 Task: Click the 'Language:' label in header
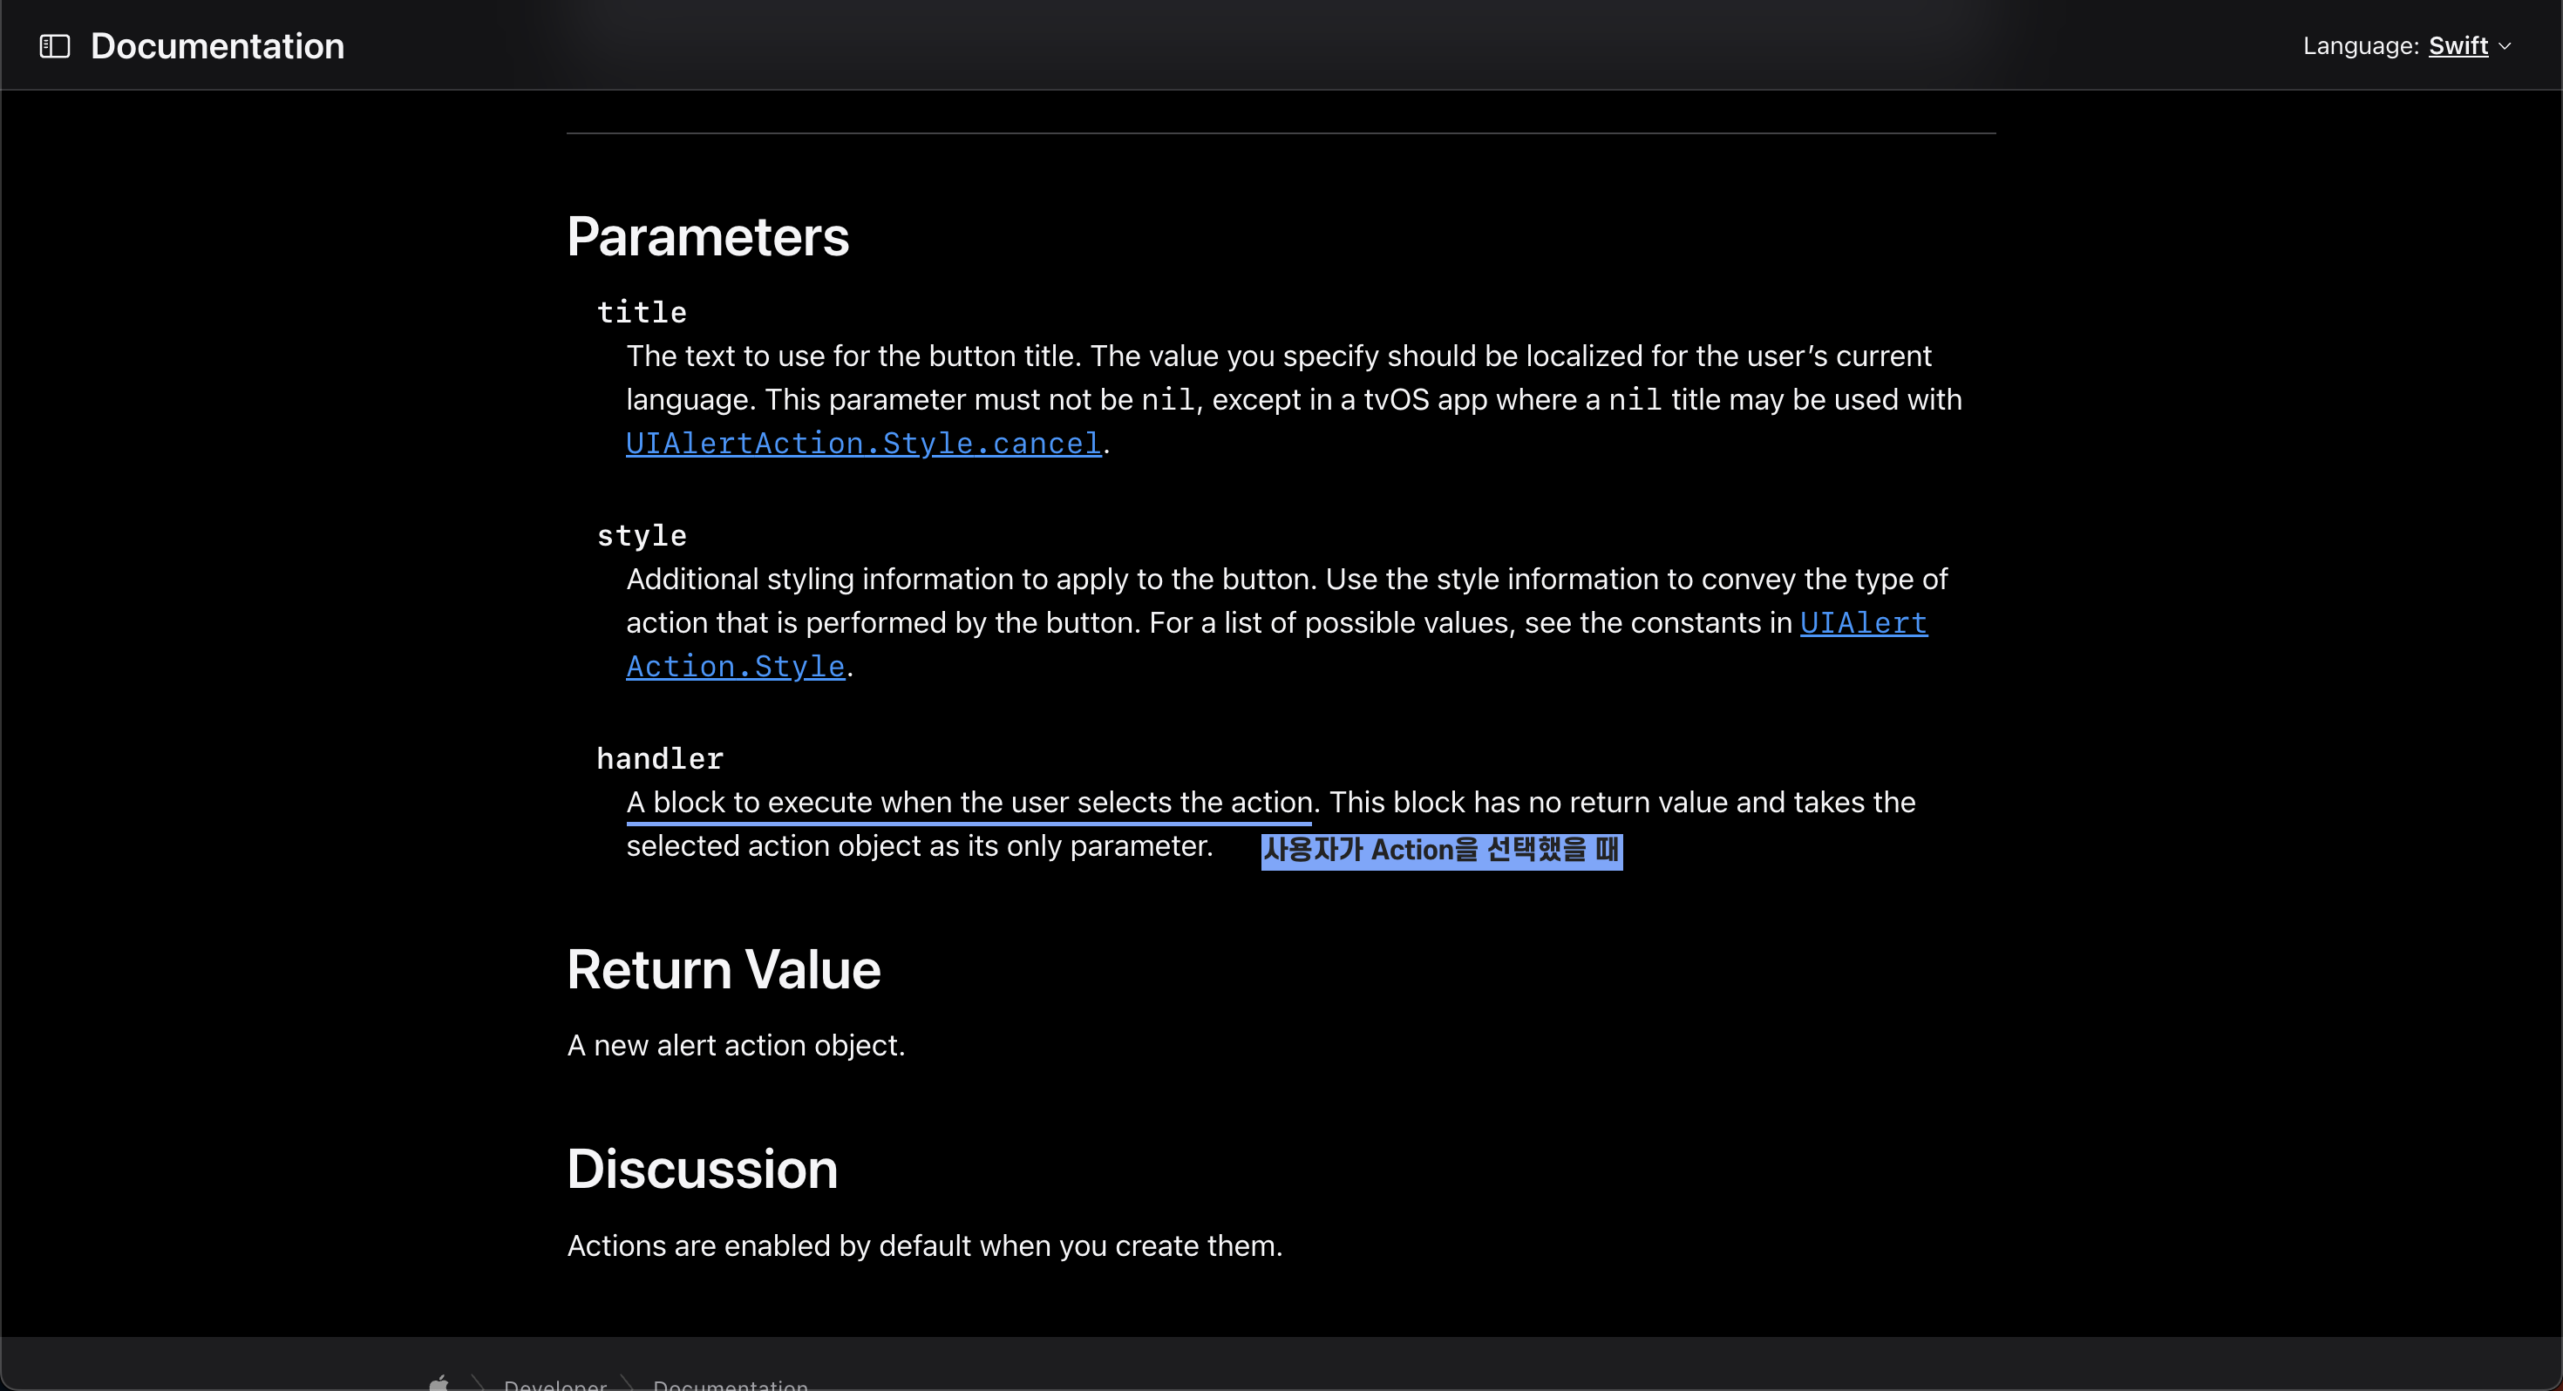pyautogui.click(x=2360, y=46)
